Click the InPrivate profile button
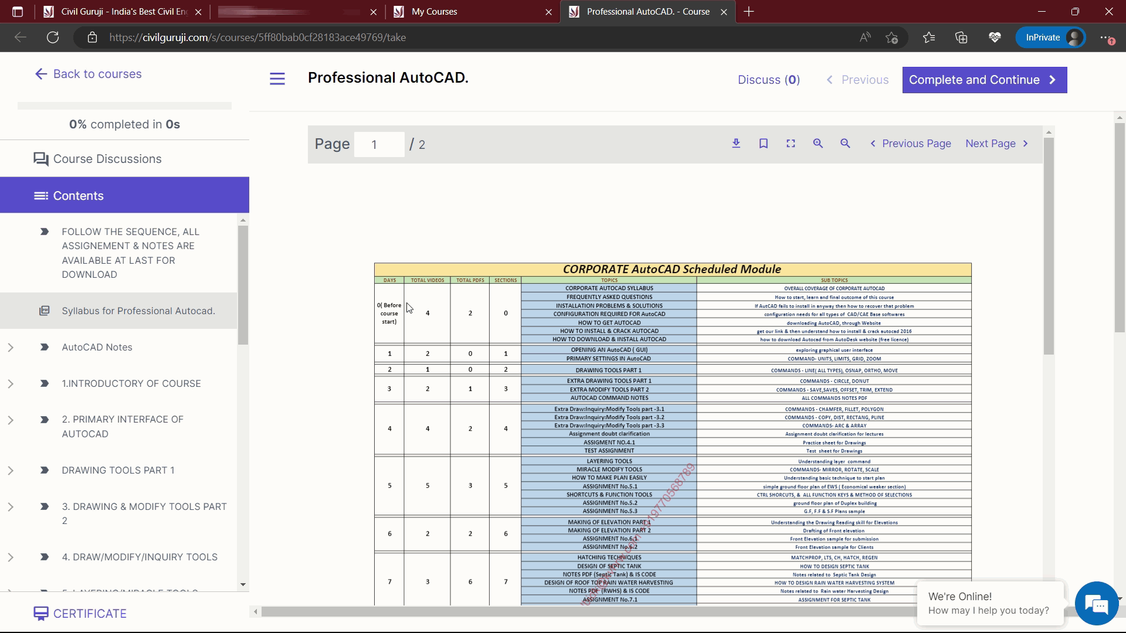 [1050, 38]
